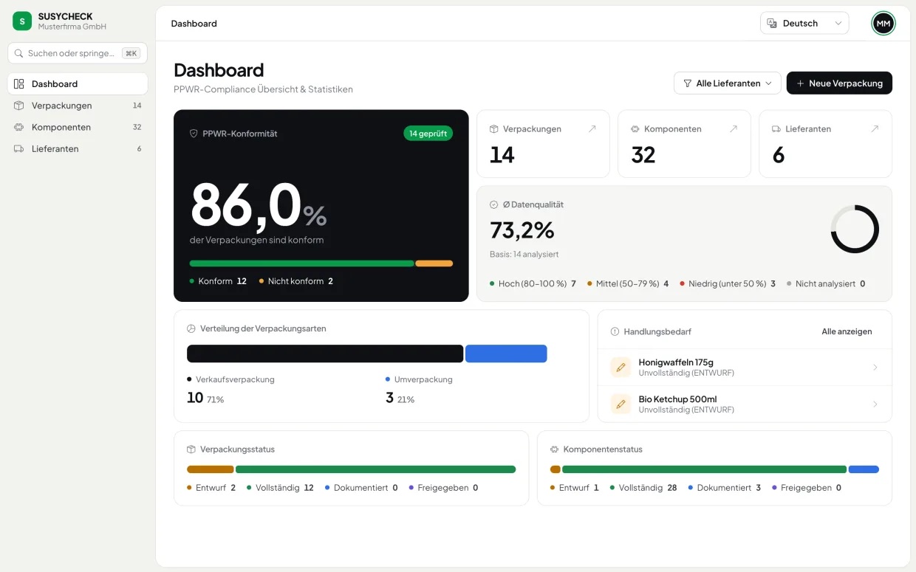Screen dimensions: 916x572
Task: Click the Musterfirma GmbH company name
Action: pyautogui.click(x=72, y=27)
